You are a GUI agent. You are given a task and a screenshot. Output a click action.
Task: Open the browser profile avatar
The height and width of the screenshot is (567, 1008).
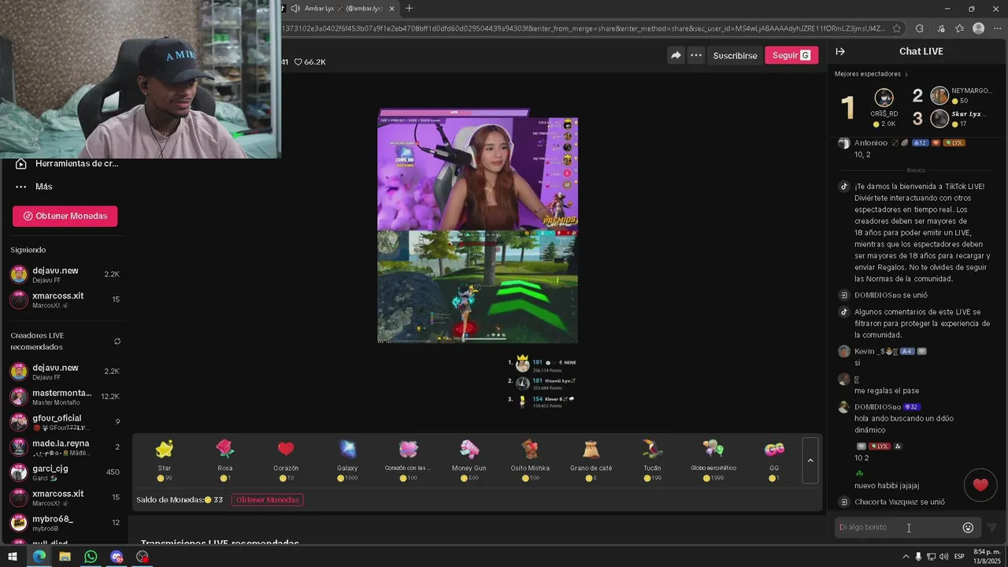point(978,28)
